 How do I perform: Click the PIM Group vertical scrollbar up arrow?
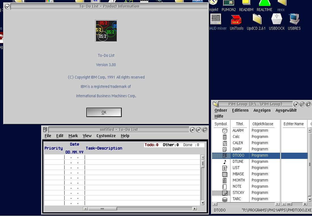click(x=310, y=131)
